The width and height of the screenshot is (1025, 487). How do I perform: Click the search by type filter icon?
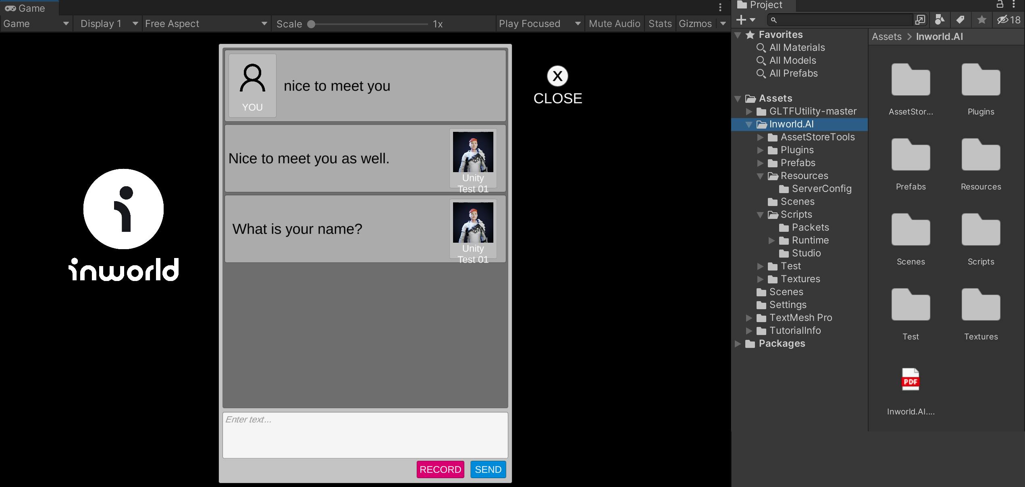[940, 20]
